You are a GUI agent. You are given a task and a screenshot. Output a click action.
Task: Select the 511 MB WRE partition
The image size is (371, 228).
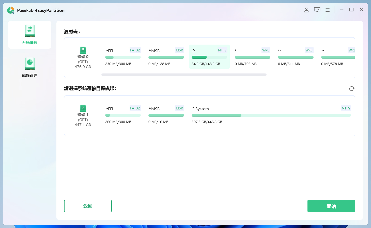click(x=296, y=57)
